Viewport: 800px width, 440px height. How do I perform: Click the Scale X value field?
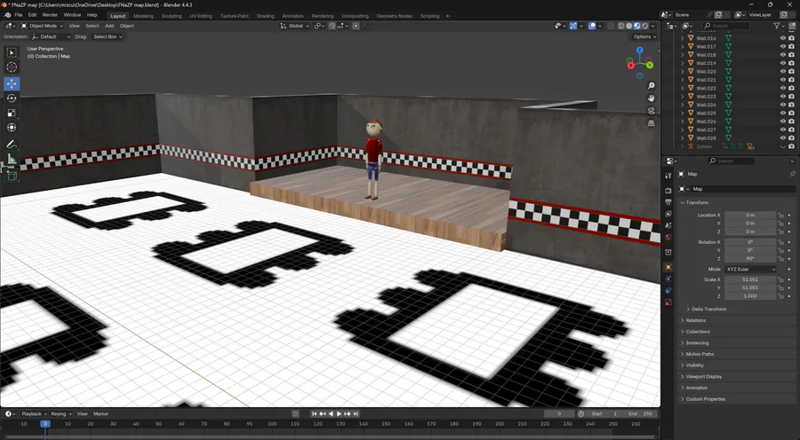pyautogui.click(x=750, y=279)
